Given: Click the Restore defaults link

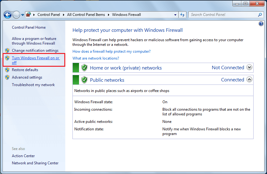Looking at the screenshot, I should pyautogui.click(x=25, y=70).
